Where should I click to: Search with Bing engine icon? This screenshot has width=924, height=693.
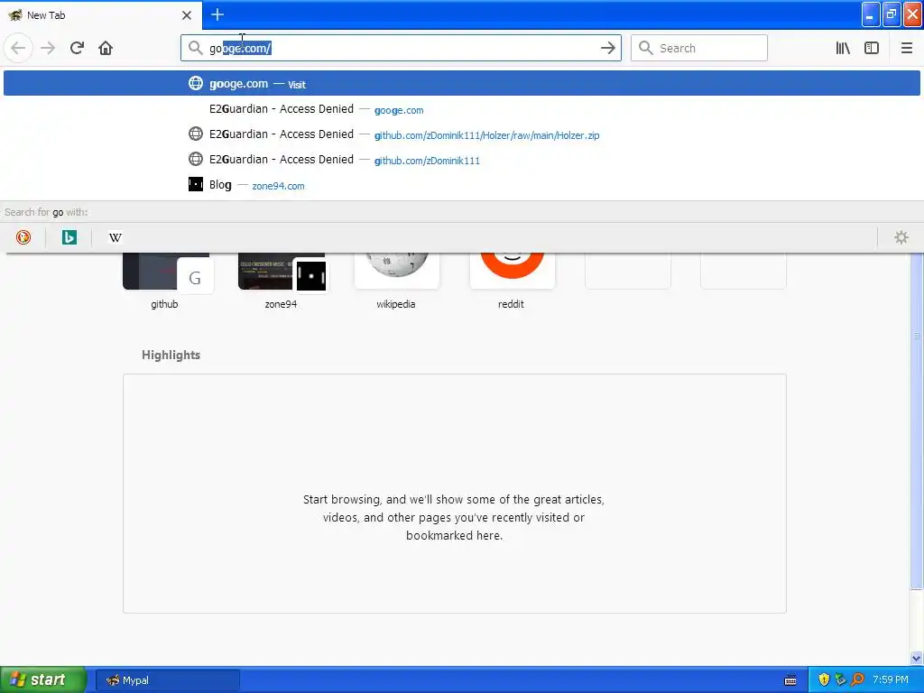(69, 237)
